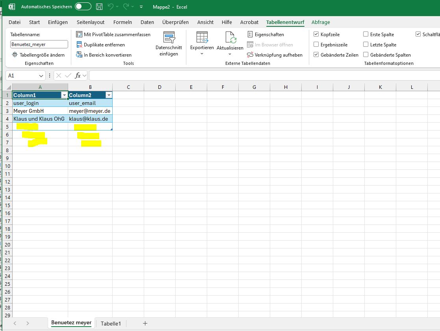440x331 pixels.
Task: Click the Save icon in title bar
Action: coord(99,7)
